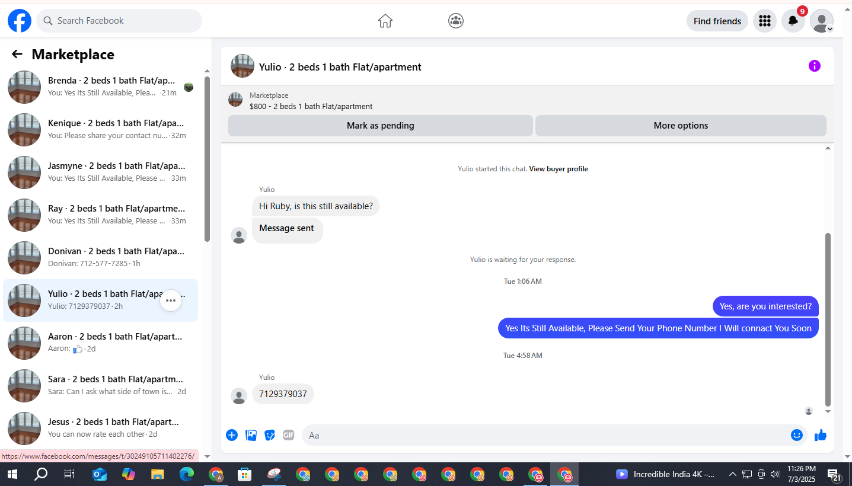Open the Windows notification center

pyautogui.click(x=833, y=474)
